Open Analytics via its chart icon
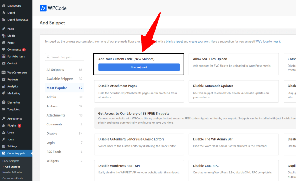This screenshot has width=296, height=181. (x=4, y=86)
